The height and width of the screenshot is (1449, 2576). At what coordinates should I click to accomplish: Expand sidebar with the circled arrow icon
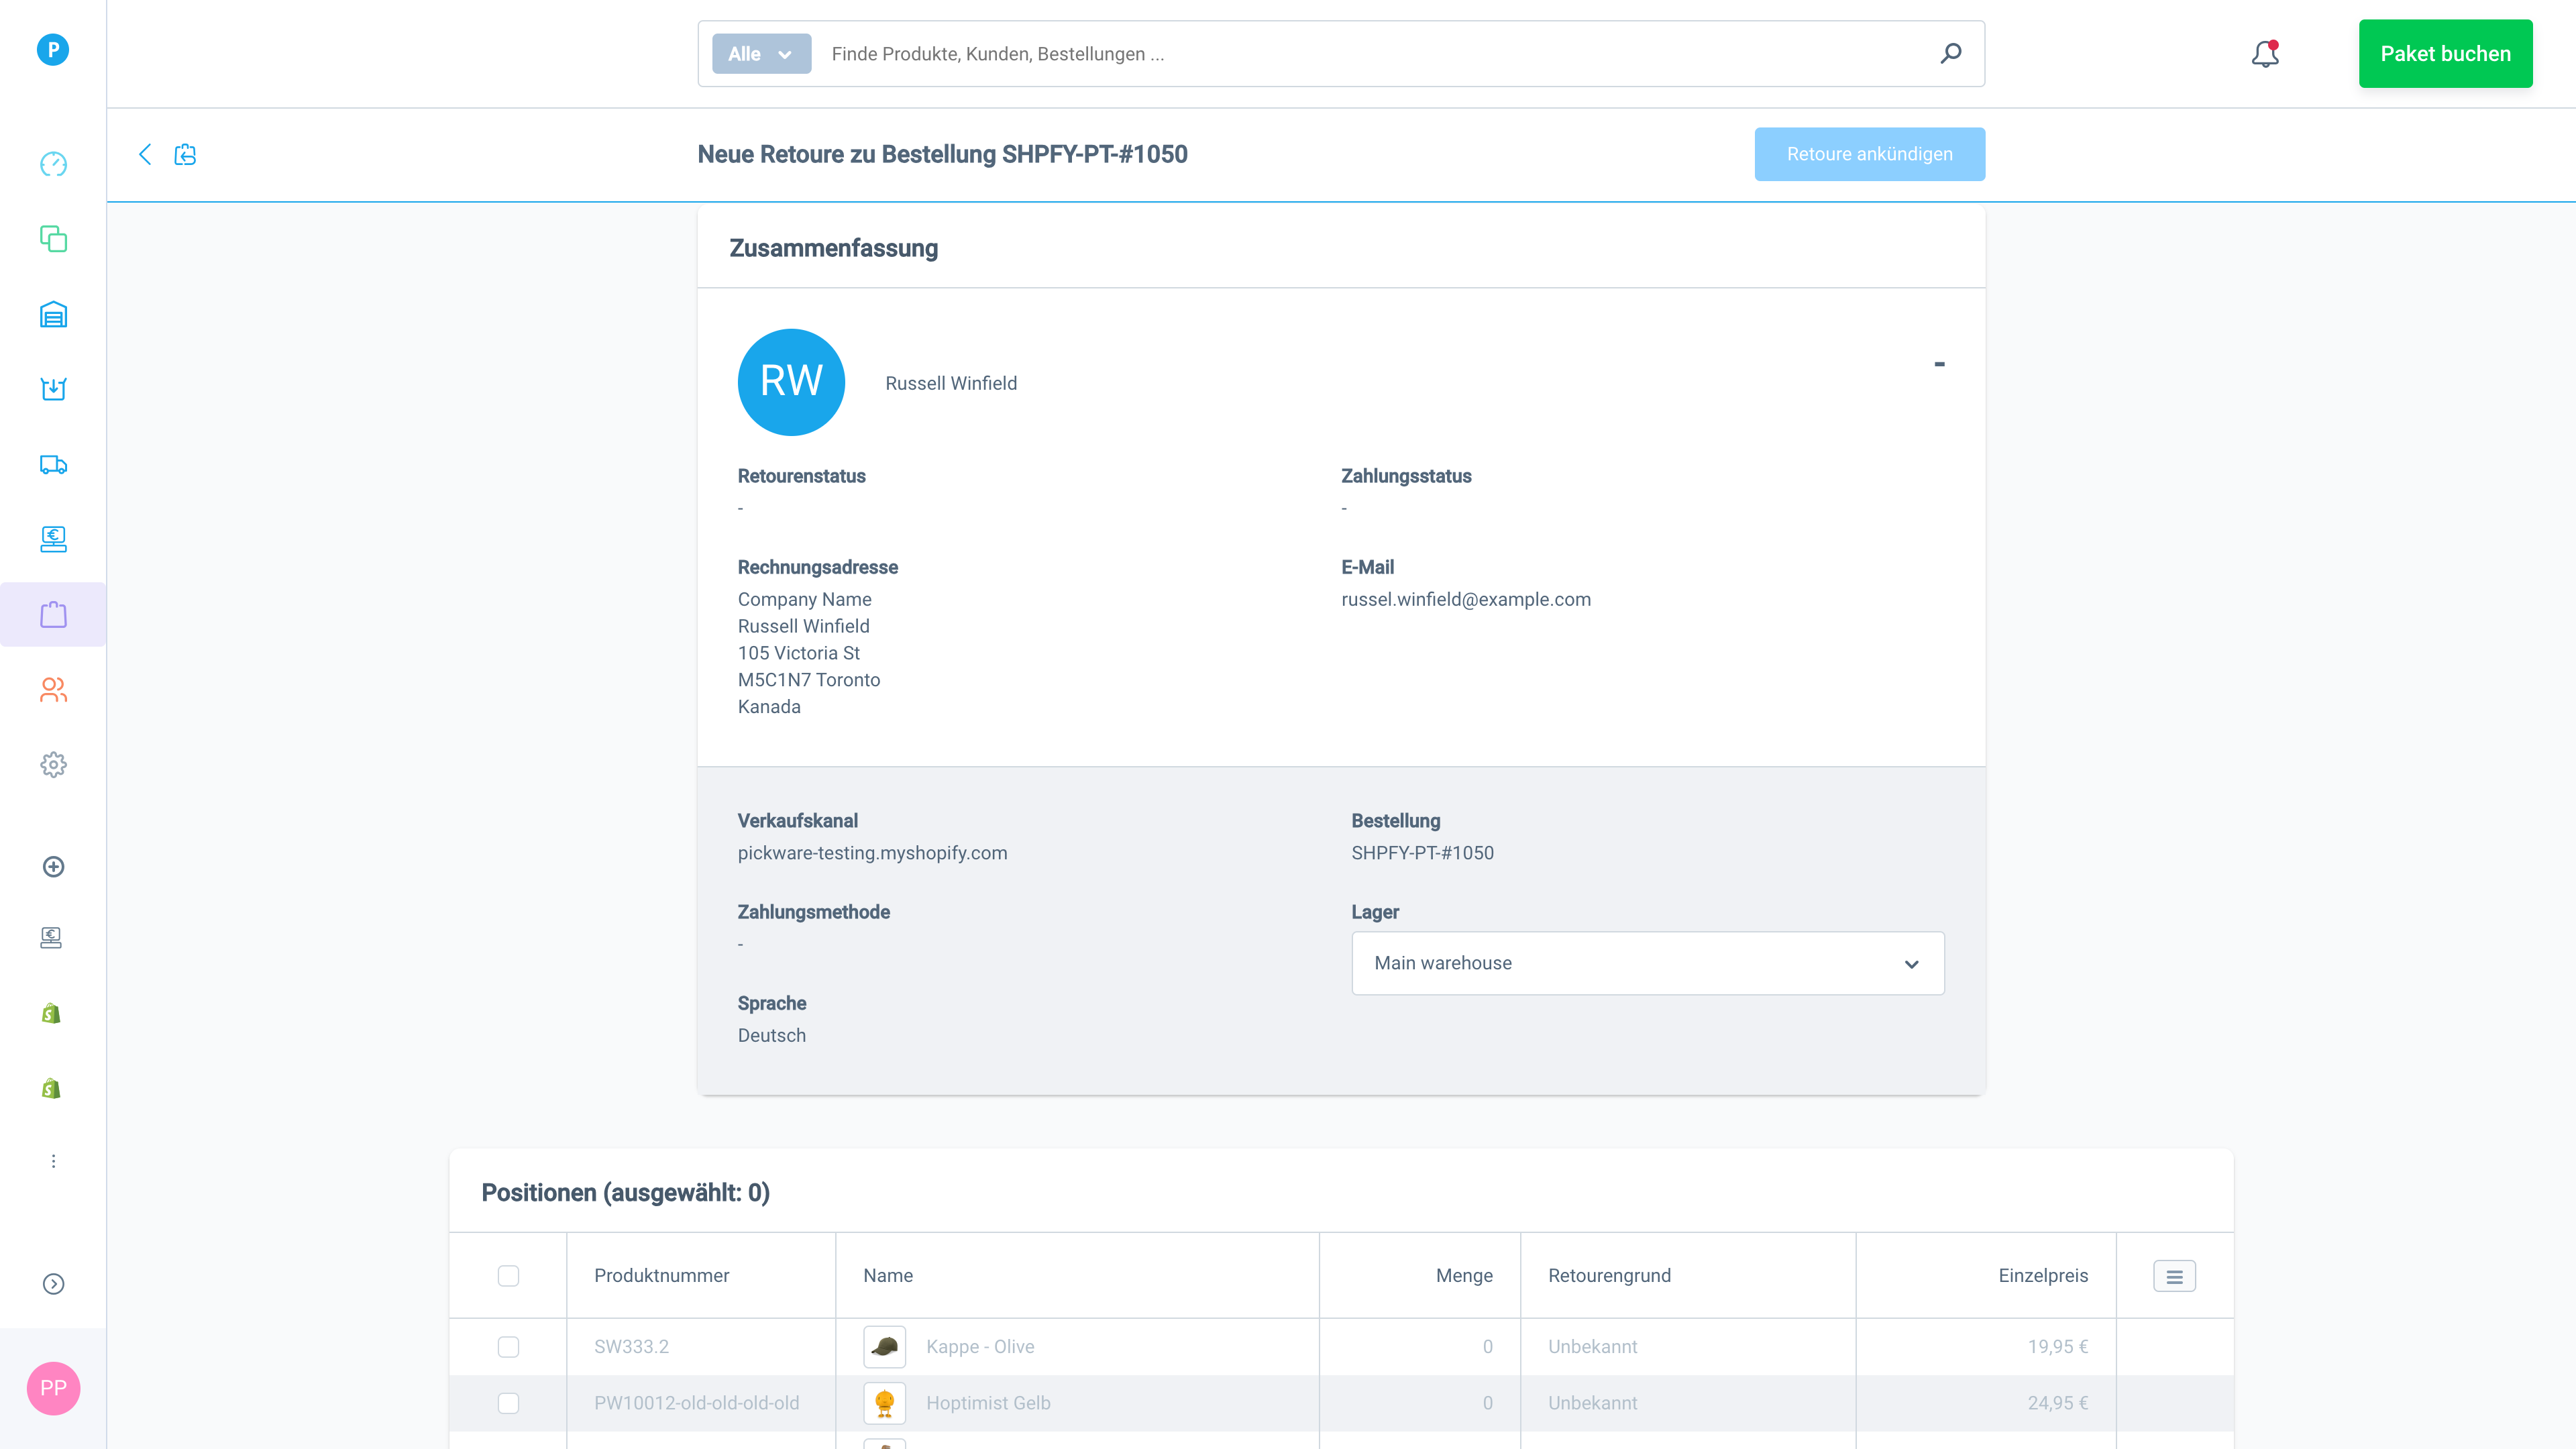(x=53, y=1284)
